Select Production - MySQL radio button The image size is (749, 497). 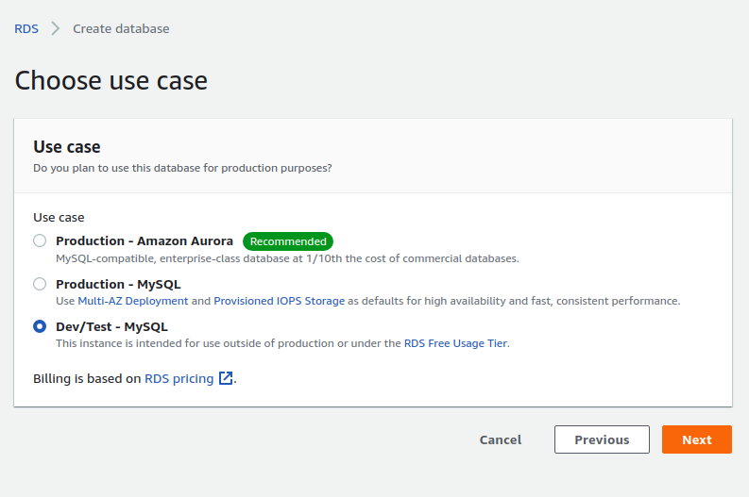click(x=40, y=284)
